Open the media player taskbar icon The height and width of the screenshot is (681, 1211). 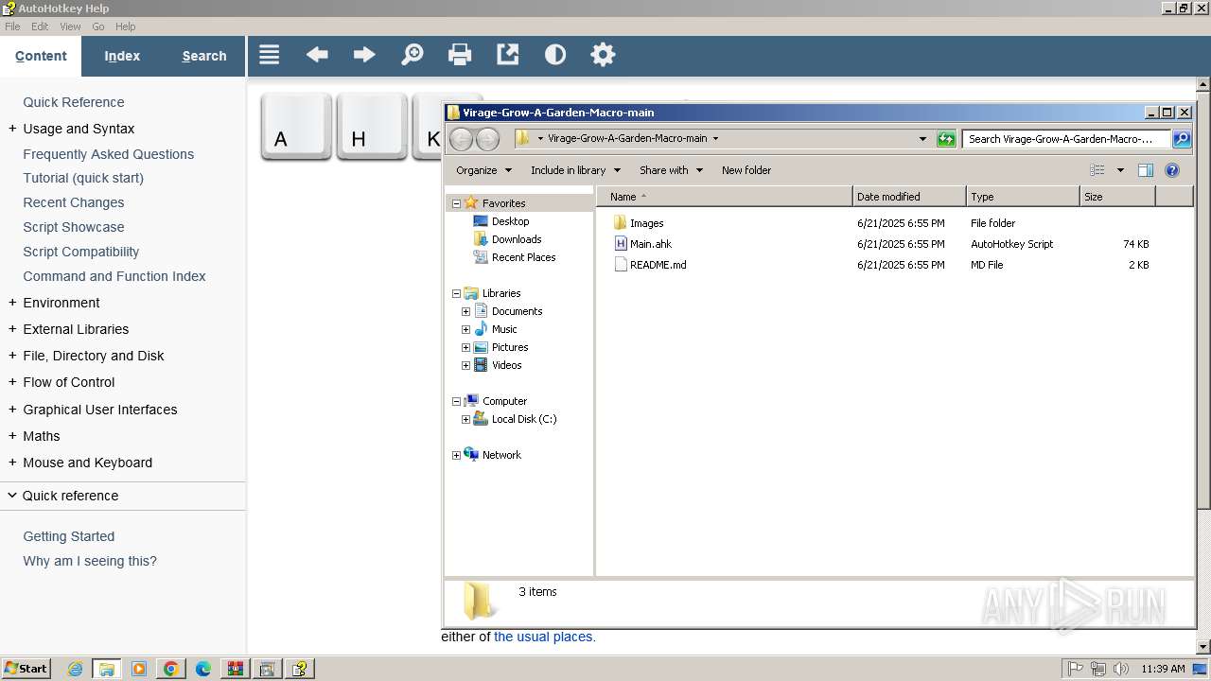[x=139, y=669]
